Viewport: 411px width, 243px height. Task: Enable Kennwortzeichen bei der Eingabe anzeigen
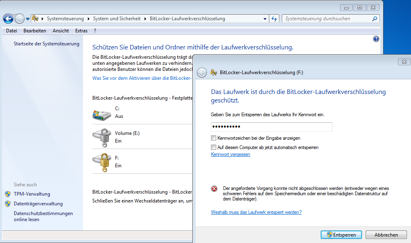(214, 138)
